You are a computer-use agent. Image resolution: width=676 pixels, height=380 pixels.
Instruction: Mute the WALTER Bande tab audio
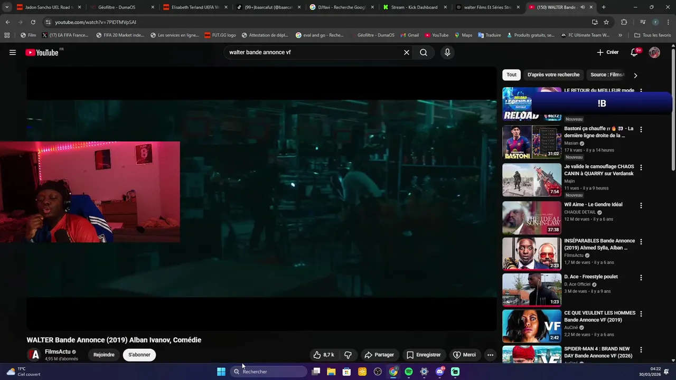coord(583,7)
